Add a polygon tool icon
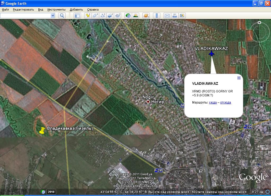 (95, 16)
